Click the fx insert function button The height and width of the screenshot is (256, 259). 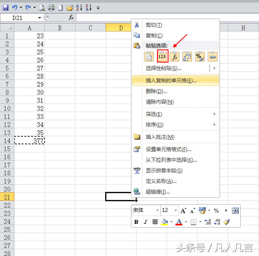[x=71, y=17]
